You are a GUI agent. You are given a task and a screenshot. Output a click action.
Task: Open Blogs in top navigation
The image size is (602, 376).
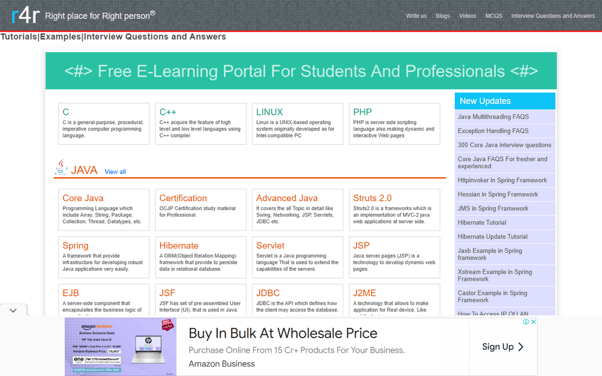click(x=443, y=16)
